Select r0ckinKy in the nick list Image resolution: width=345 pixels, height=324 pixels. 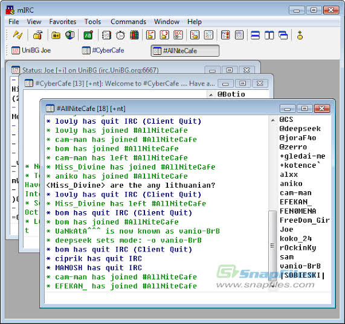(298, 248)
